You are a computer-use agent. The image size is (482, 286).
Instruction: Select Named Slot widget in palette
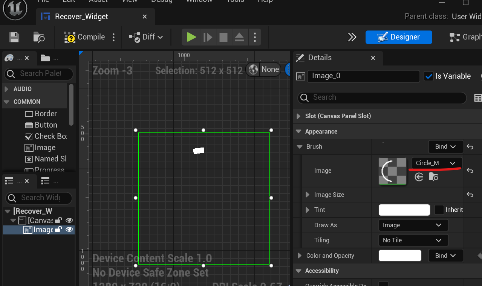(46, 159)
